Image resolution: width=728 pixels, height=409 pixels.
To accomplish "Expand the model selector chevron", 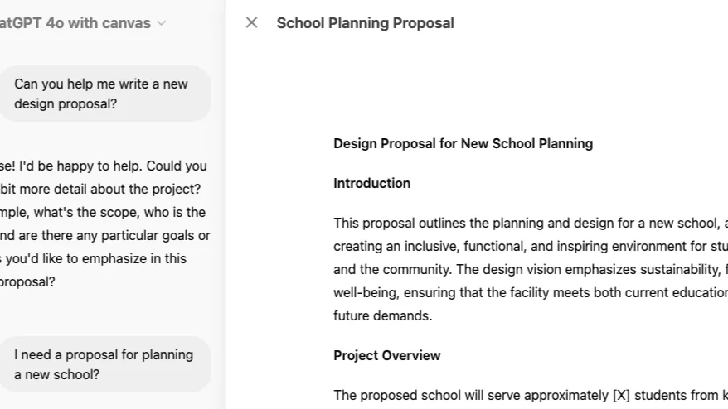I will 162,23.
